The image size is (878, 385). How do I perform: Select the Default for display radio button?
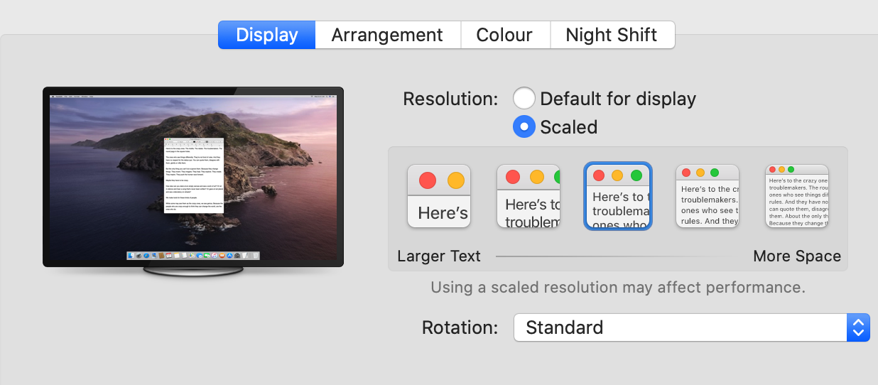[524, 99]
